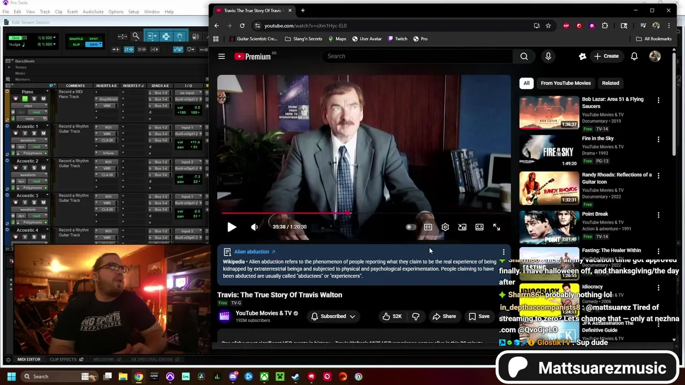Open Steam from the taskbar

pos(295,376)
